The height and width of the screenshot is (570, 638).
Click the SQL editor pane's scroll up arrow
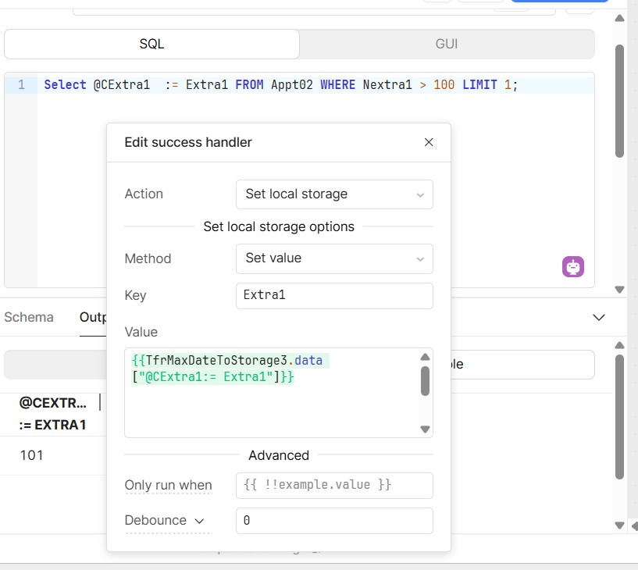[x=619, y=18]
